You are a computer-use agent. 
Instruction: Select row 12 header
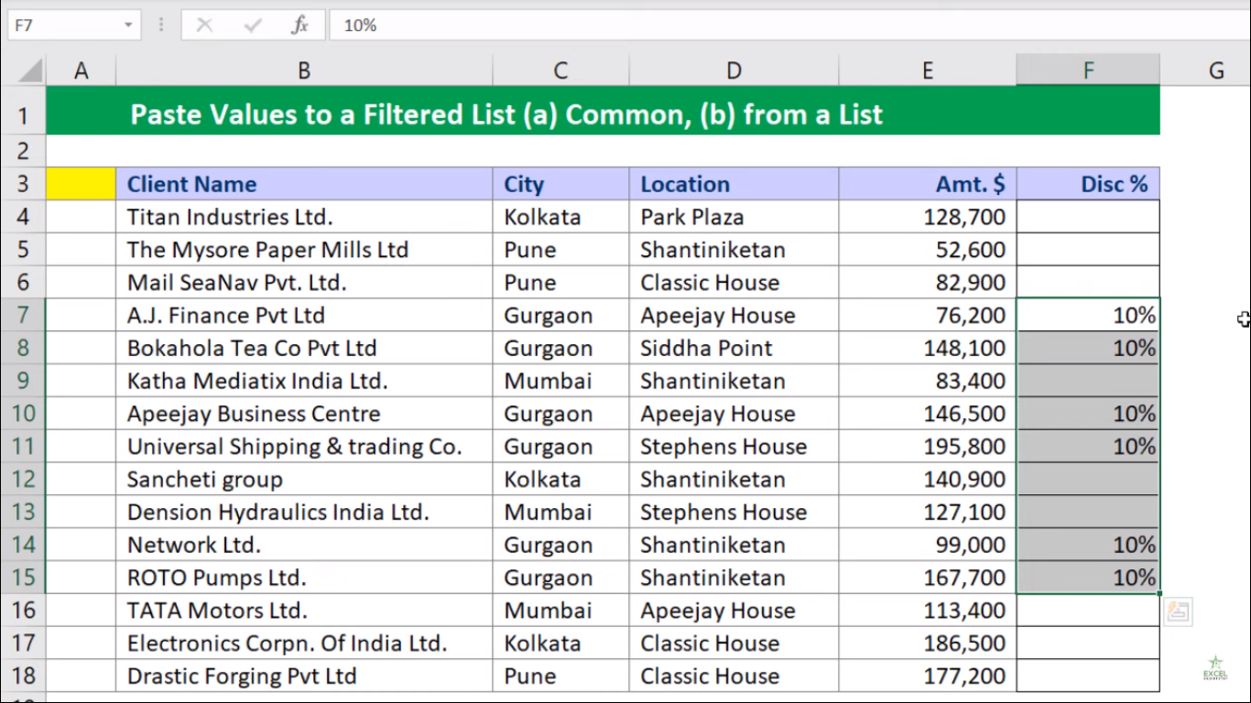(x=23, y=480)
